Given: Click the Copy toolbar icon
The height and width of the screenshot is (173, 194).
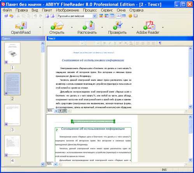Looking at the screenshot, I should (23, 16).
